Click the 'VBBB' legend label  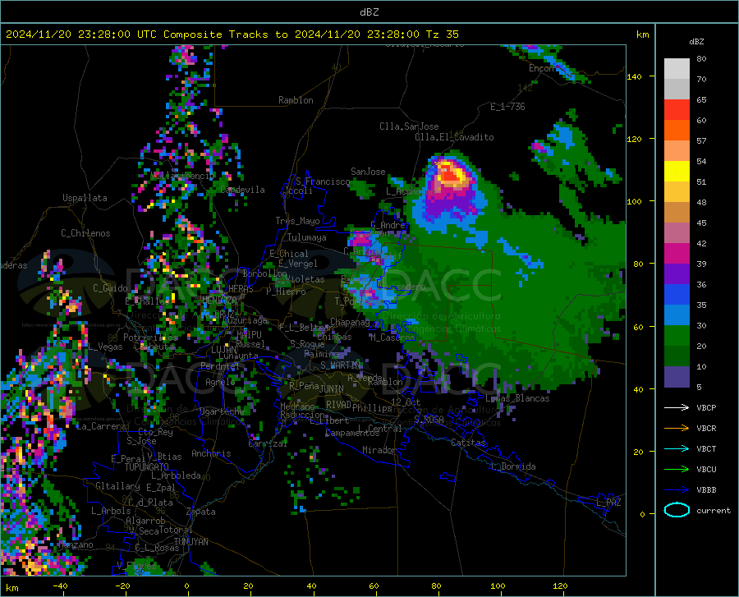click(x=706, y=489)
